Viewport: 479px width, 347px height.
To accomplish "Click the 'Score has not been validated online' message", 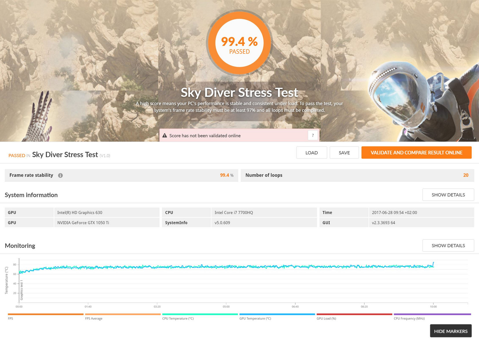I will (x=205, y=136).
